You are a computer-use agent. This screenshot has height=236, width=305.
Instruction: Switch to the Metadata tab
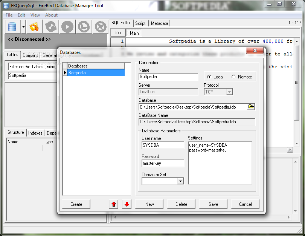(160, 23)
